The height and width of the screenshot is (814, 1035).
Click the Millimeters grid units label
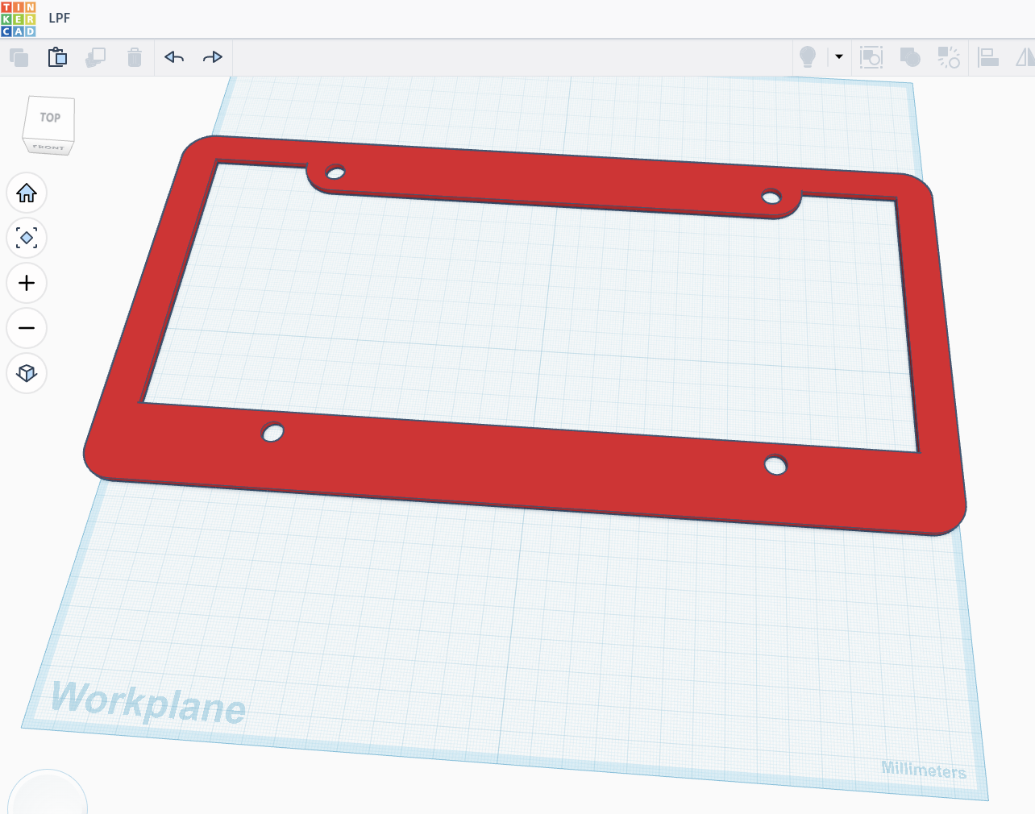point(924,770)
